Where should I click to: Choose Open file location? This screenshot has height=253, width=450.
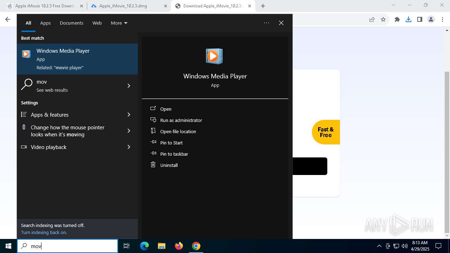point(178,131)
